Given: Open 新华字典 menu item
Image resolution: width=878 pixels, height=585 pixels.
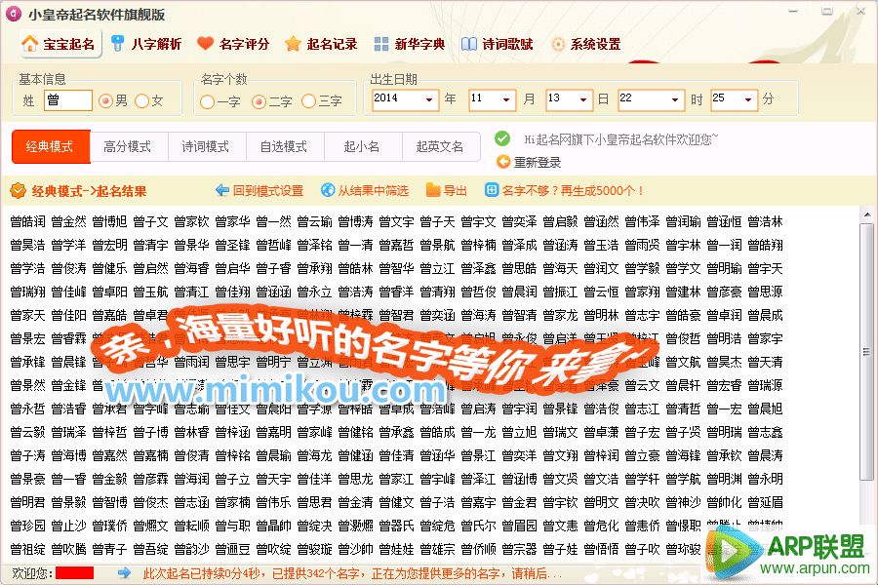Looking at the screenshot, I should point(410,44).
